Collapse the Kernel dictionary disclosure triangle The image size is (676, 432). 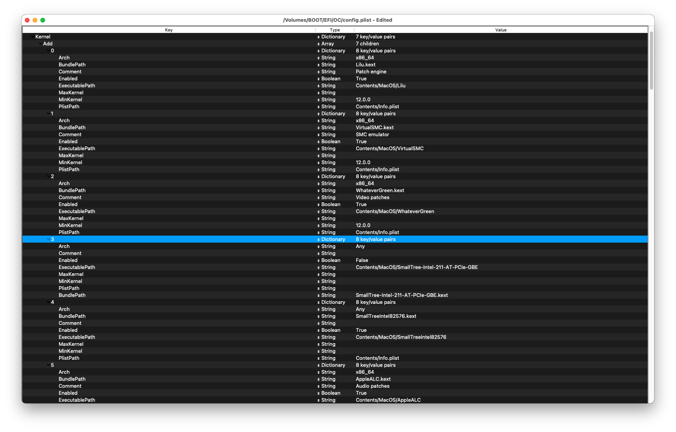point(33,37)
